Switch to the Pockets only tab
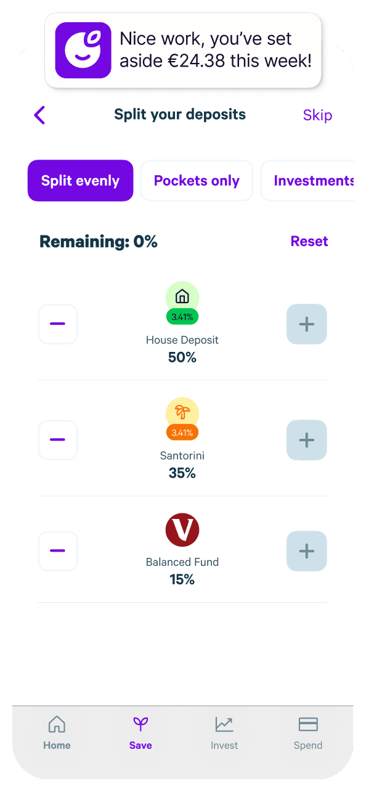The width and height of the screenshot is (366, 792). pyautogui.click(x=197, y=180)
